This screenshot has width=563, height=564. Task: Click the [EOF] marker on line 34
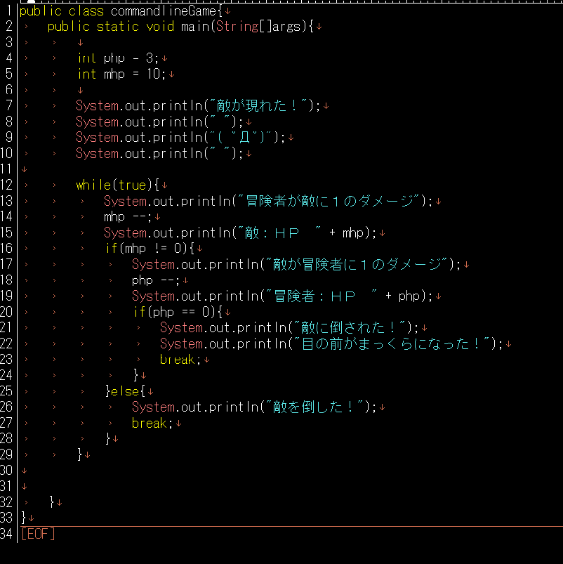[38, 534]
